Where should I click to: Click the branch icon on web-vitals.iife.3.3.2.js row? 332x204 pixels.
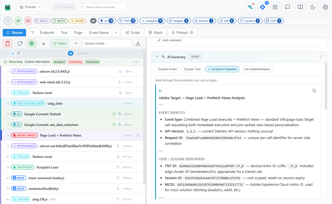coord(119,82)
